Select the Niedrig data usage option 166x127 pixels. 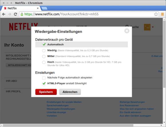[x=44, y=51]
